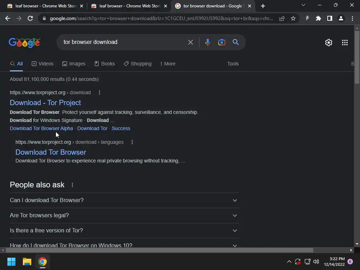Viewport: 360px width, 270px height.
Task: Share this page using the share icon
Action: point(282,18)
